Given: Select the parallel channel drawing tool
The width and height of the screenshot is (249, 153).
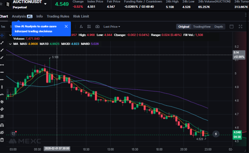Looking at the screenshot, I should click(2, 102).
